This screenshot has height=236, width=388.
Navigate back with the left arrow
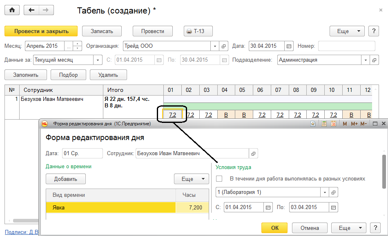pos(31,10)
